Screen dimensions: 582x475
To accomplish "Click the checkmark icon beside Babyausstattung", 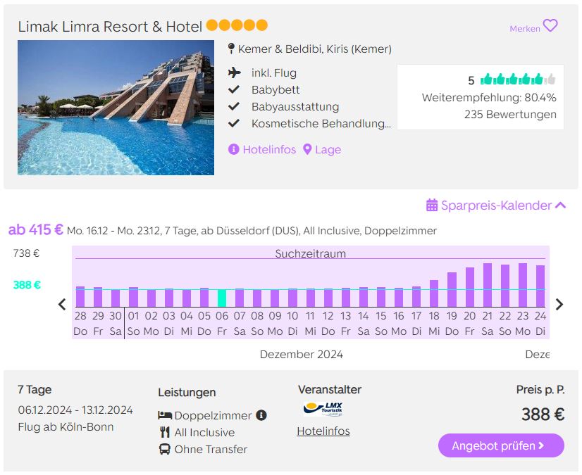I will point(234,106).
